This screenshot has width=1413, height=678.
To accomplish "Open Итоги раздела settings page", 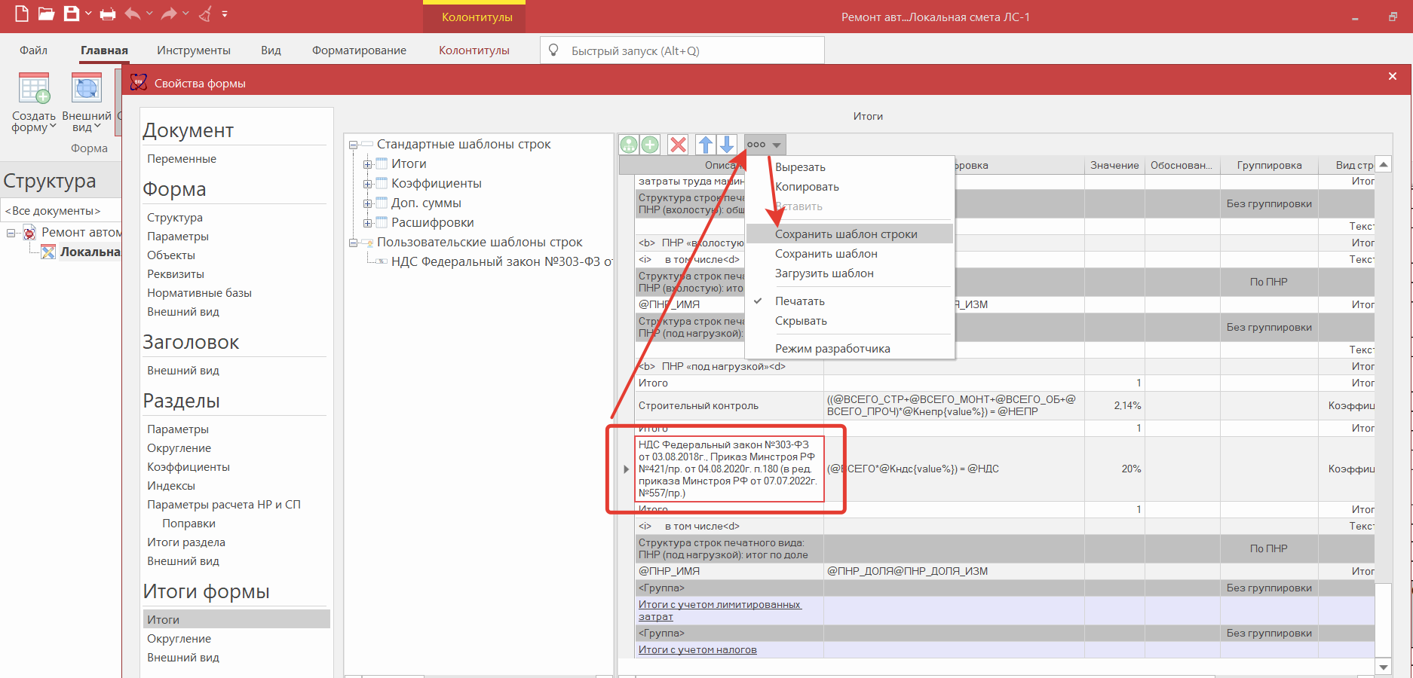I will [x=186, y=542].
